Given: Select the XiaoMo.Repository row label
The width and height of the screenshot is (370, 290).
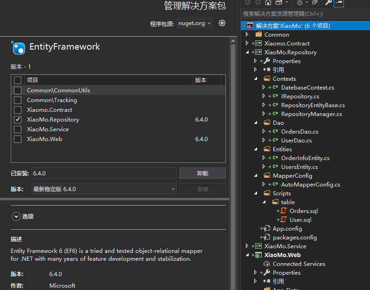Looking at the screenshot, I should tap(53, 120).
